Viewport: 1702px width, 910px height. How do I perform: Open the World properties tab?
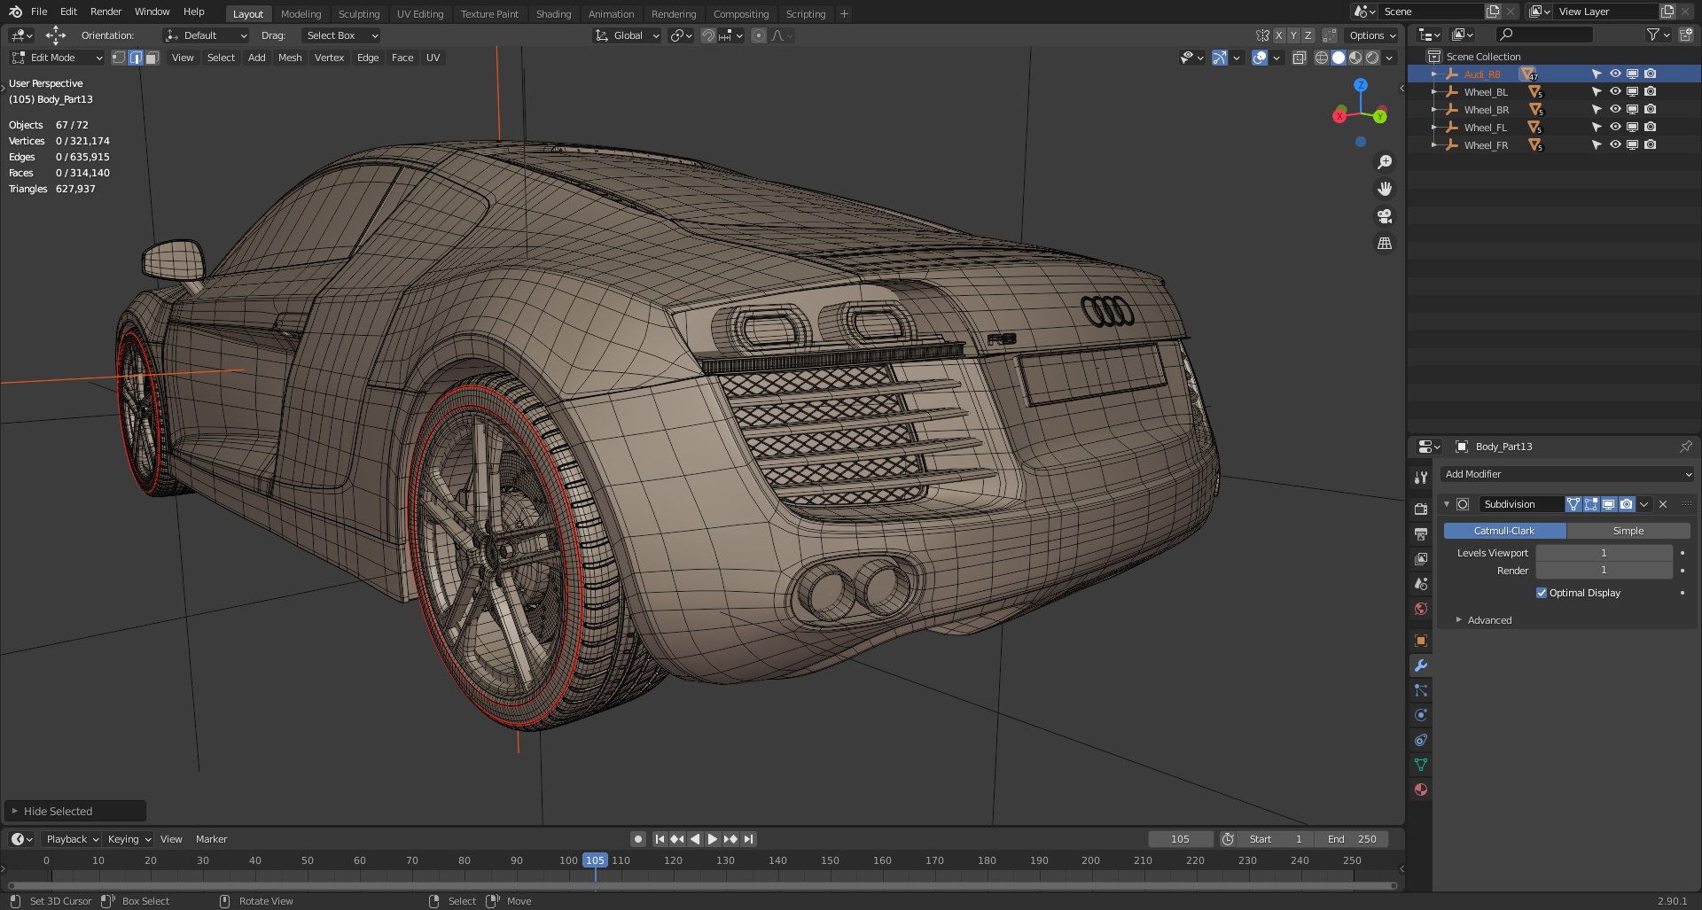pyautogui.click(x=1421, y=609)
